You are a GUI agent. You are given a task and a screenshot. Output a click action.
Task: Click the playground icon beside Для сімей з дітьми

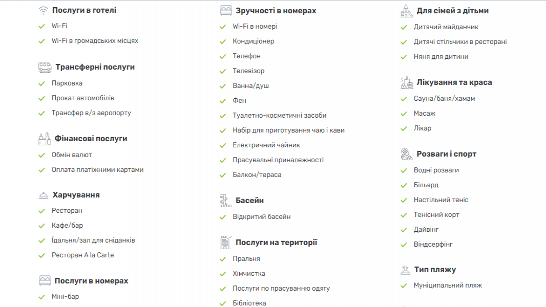pyautogui.click(x=407, y=11)
